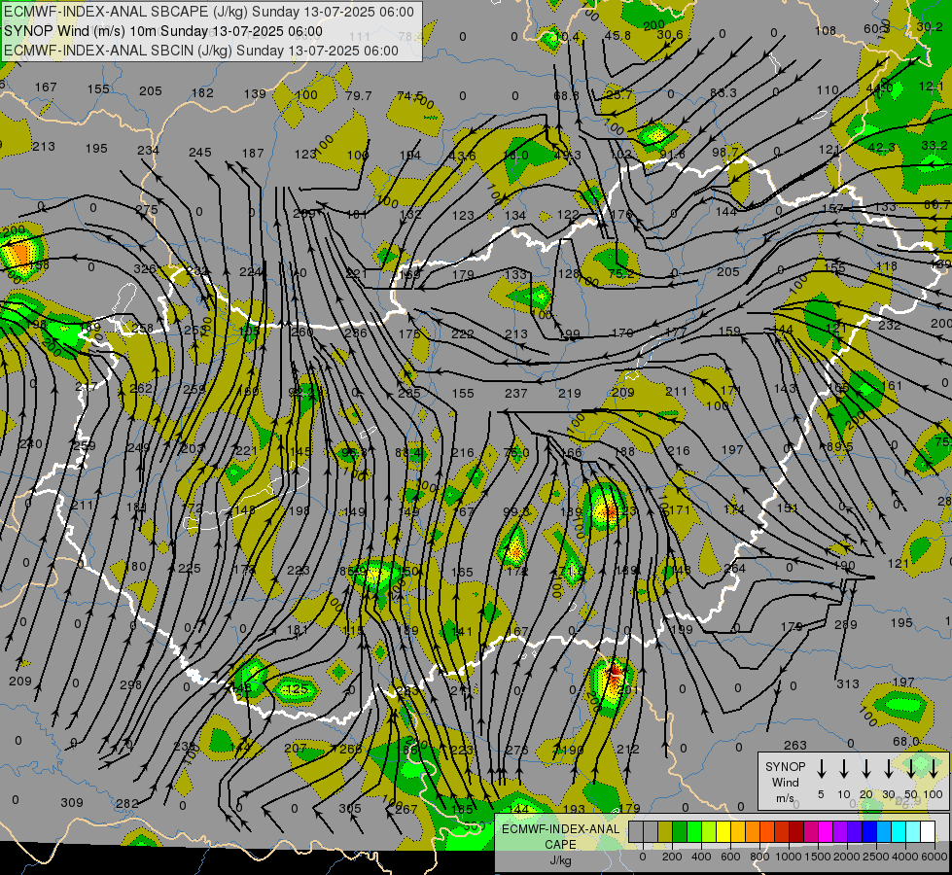Click the '800' tick on CAPE scale
Viewport: 952px width, 875px height.
click(x=759, y=857)
